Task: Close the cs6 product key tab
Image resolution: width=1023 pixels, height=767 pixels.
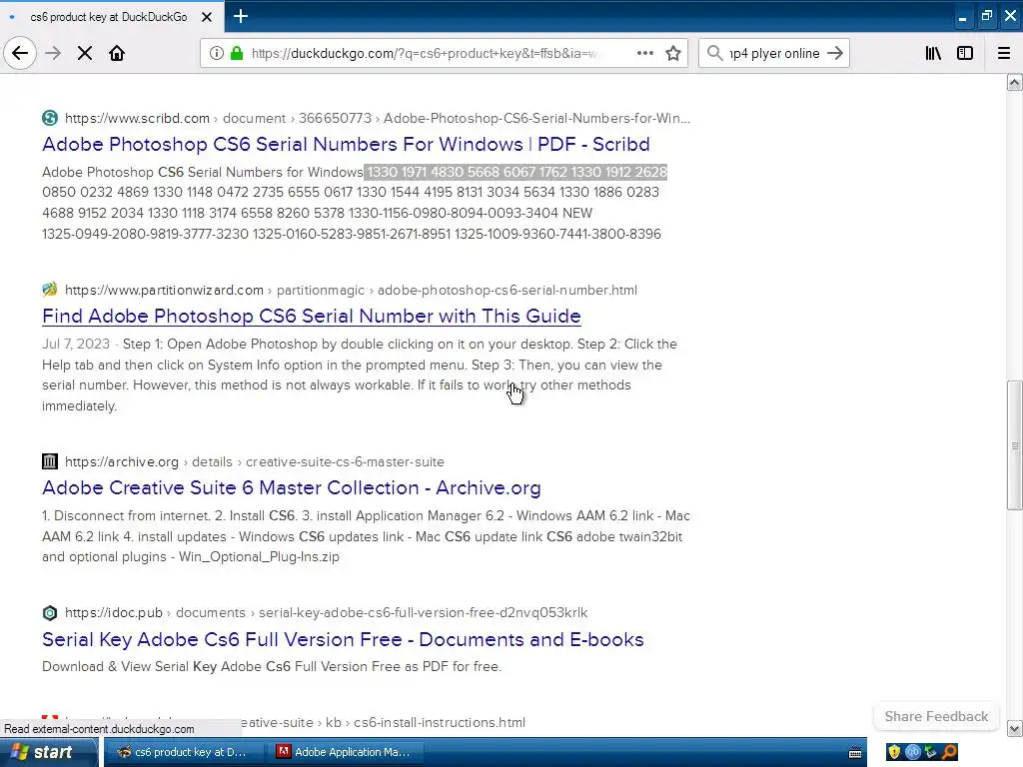Action: click(x=206, y=17)
